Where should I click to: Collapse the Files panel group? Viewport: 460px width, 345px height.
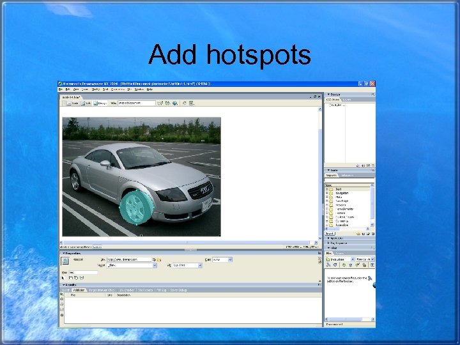tap(328, 248)
